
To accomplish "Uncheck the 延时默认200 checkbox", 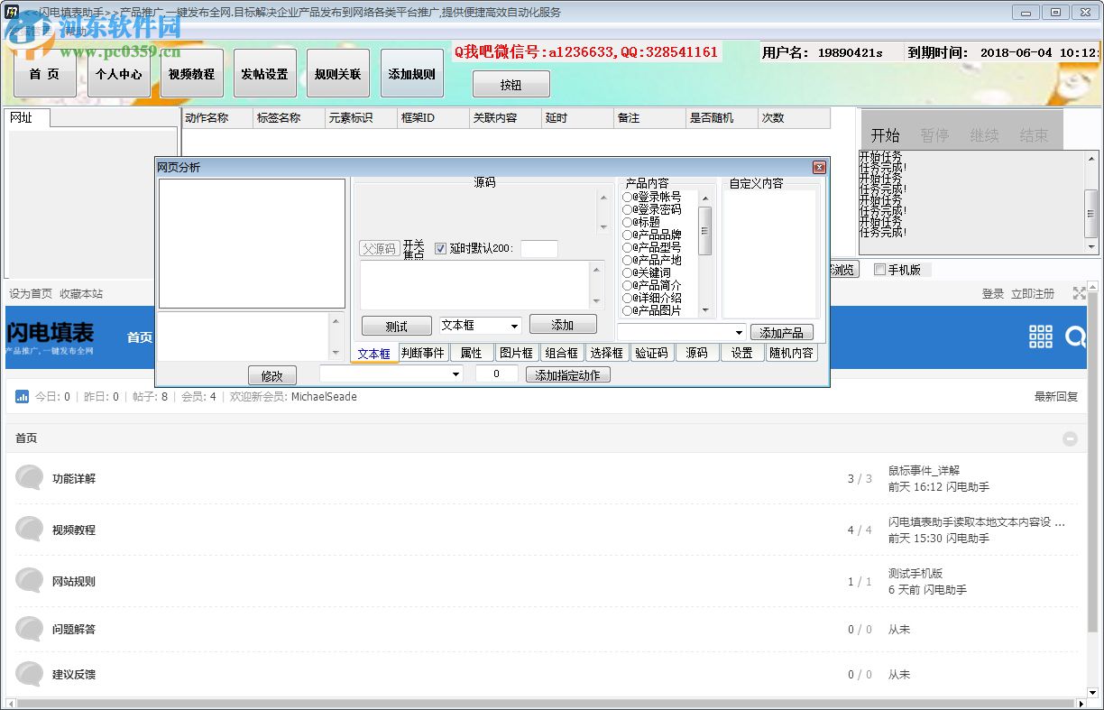I will (x=441, y=250).
